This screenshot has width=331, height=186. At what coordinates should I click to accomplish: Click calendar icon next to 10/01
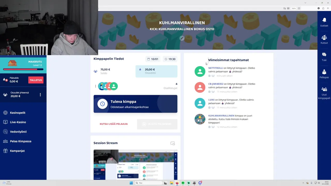coord(149,59)
